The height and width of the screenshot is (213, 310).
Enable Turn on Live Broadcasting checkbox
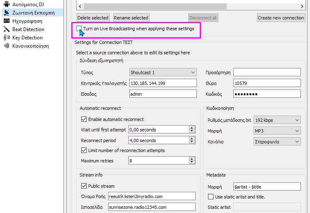tap(79, 29)
